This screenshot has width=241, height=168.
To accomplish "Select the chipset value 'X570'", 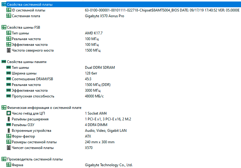I will click(89, 148).
